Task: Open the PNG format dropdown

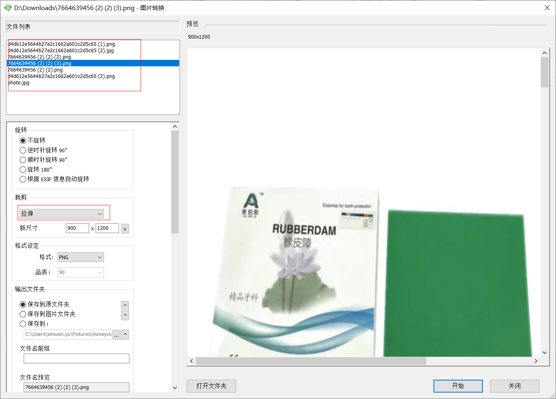Action: point(81,257)
